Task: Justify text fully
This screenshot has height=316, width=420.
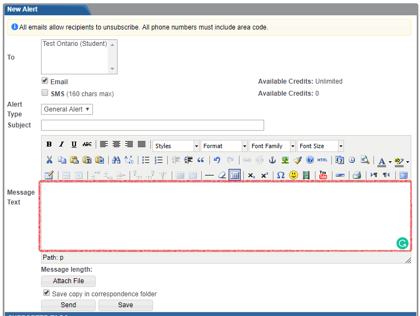Action: 142,144
